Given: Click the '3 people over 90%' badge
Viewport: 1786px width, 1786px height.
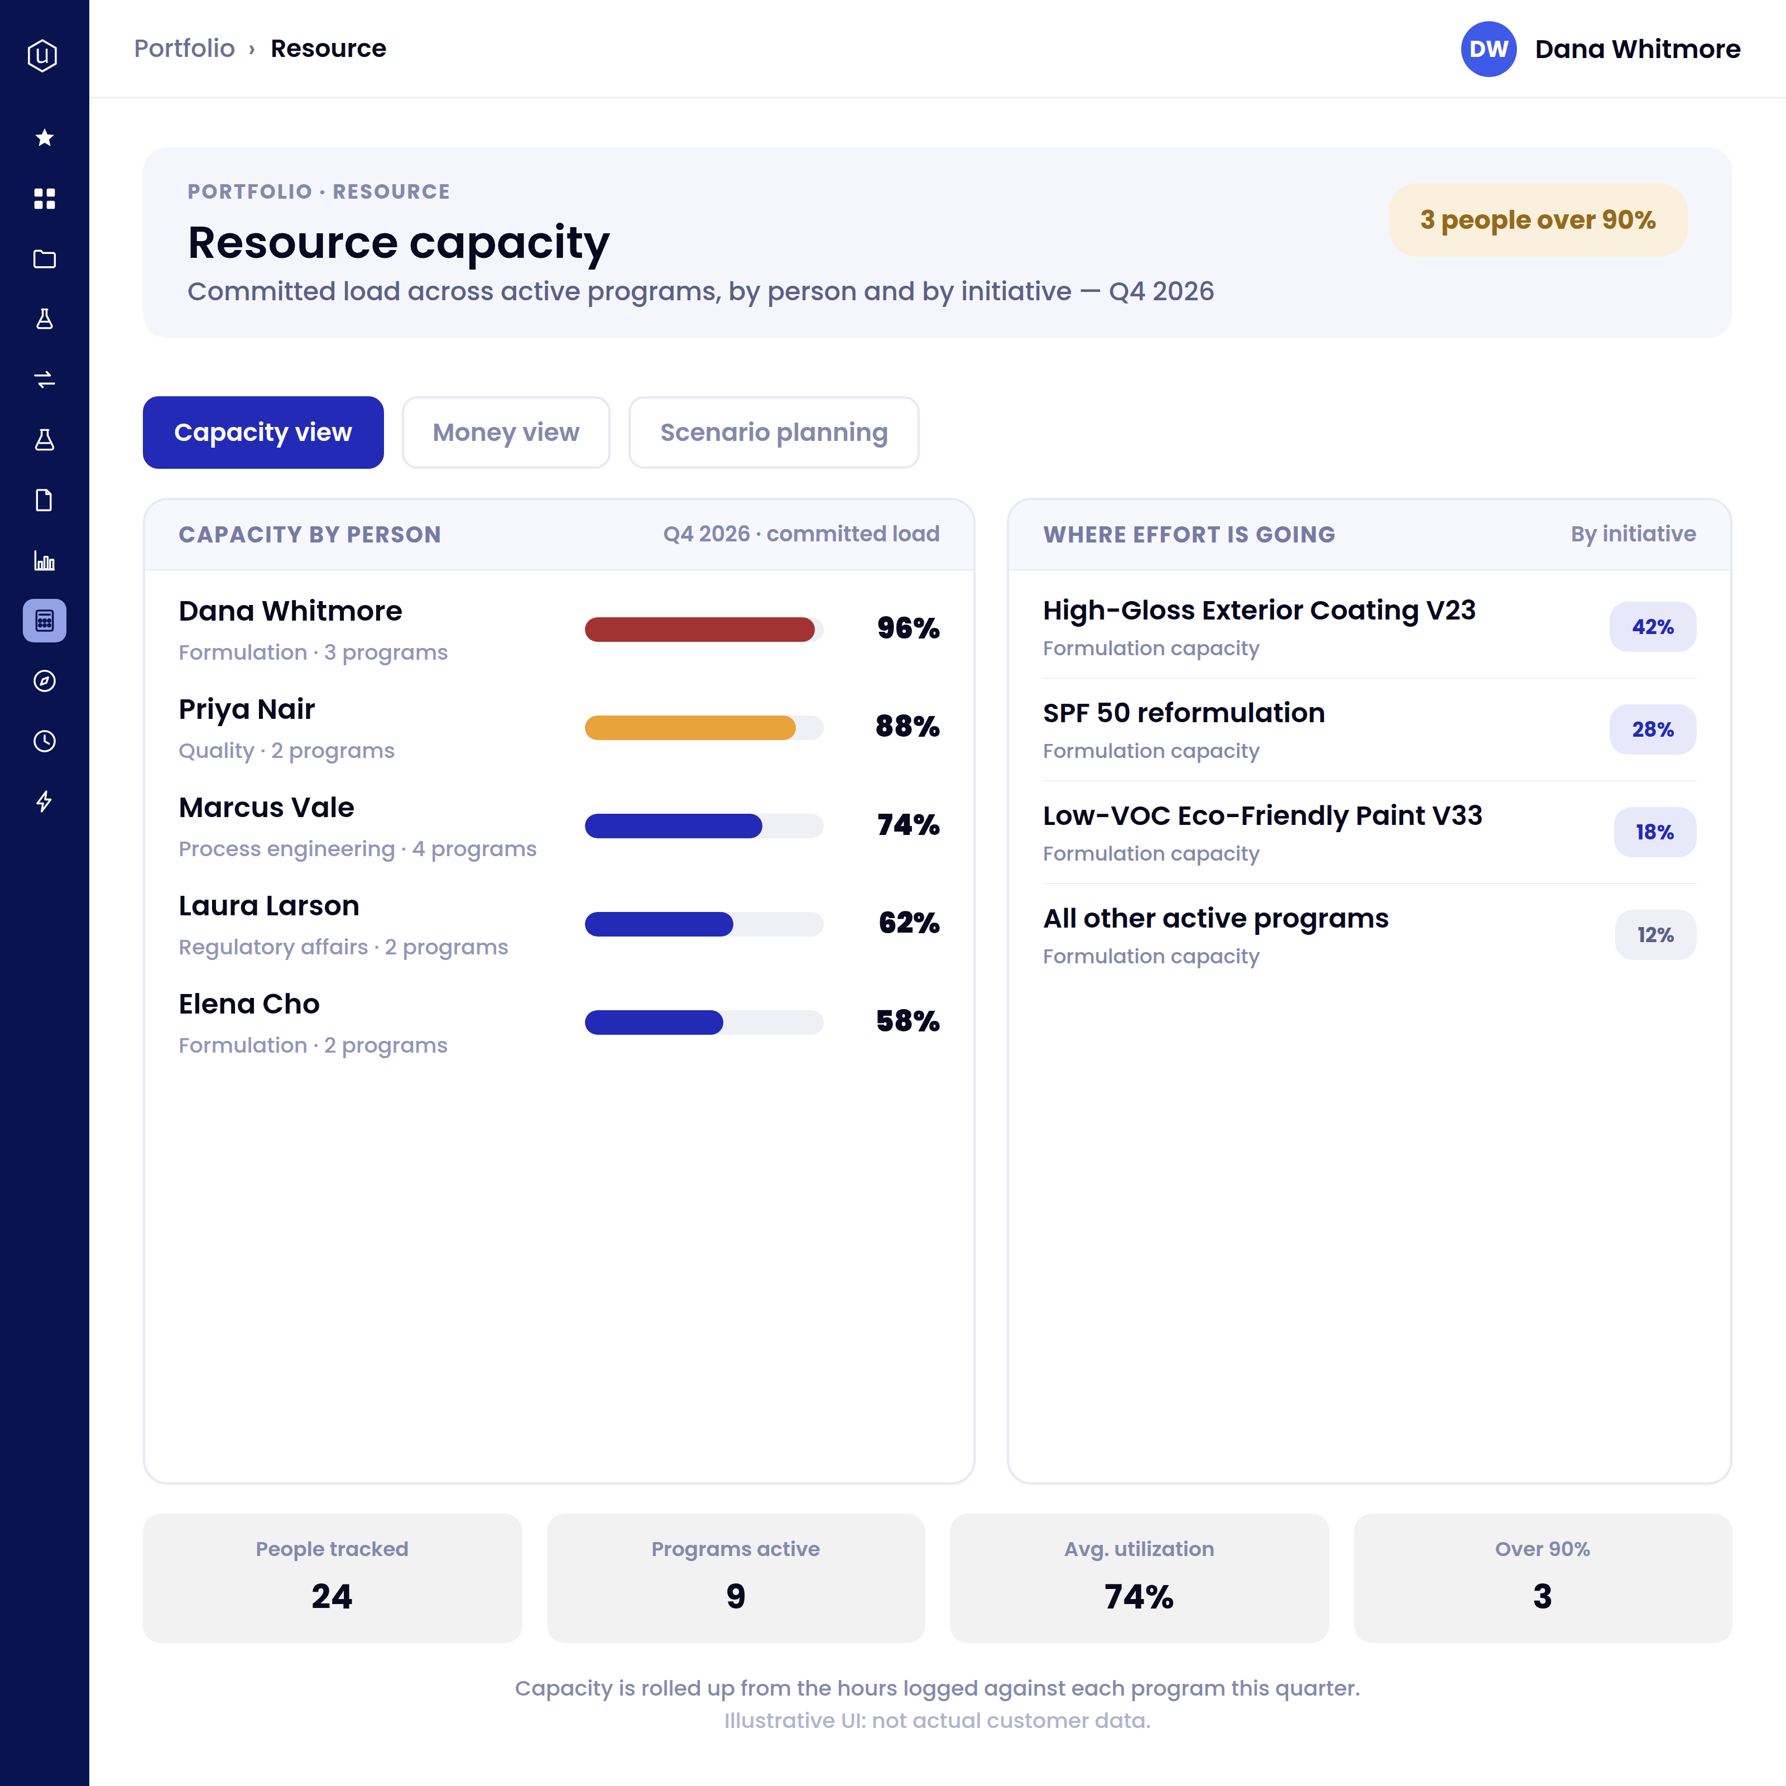Looking at the screenshot, I should click(1537, 220).
